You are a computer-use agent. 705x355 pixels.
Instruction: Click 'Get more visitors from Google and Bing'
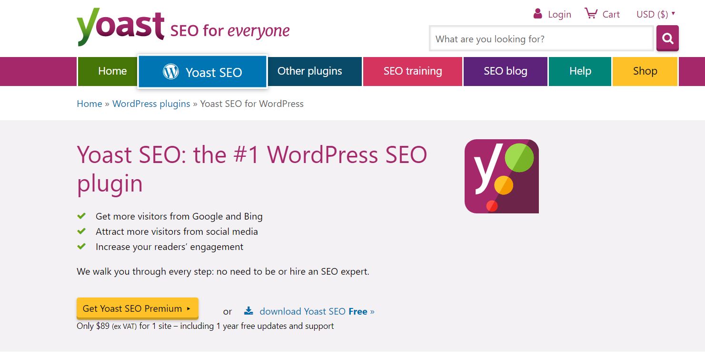[x=179, y=216]
